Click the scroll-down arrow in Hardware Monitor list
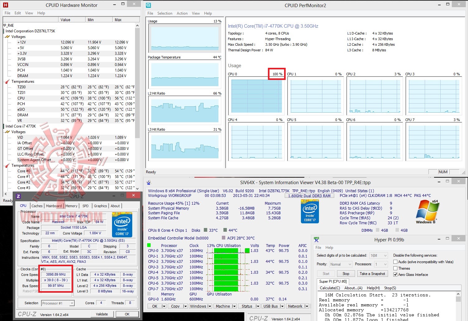The image size is (468, 321). (137, 188)
